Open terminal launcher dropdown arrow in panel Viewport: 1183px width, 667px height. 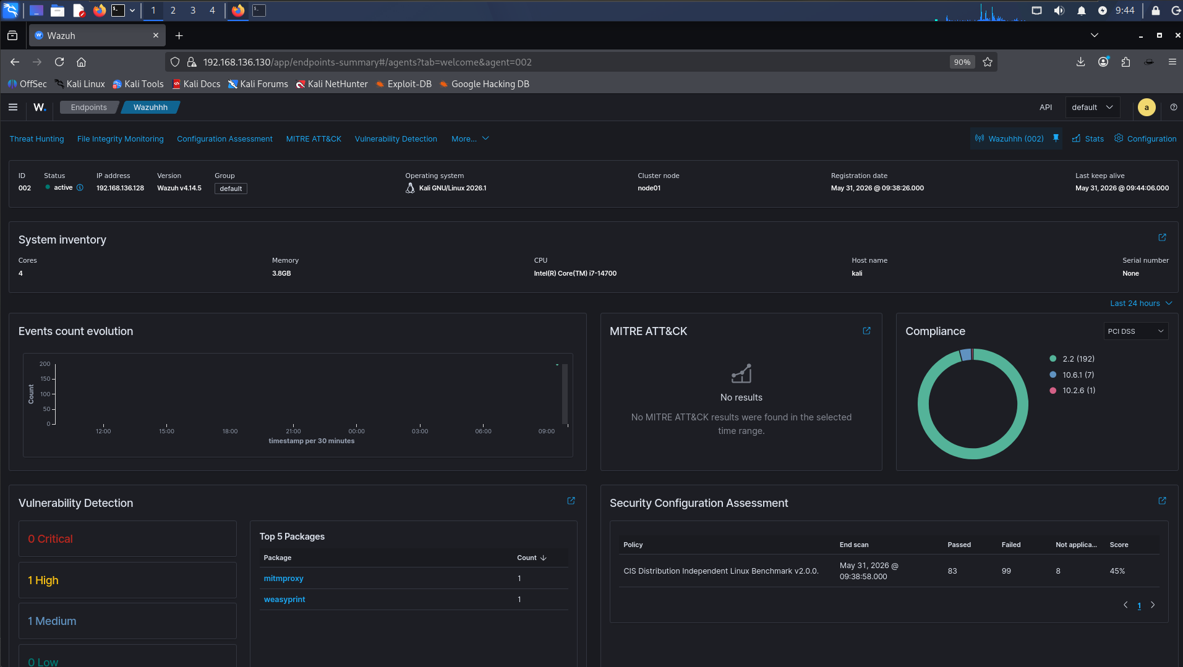[132, 10]
